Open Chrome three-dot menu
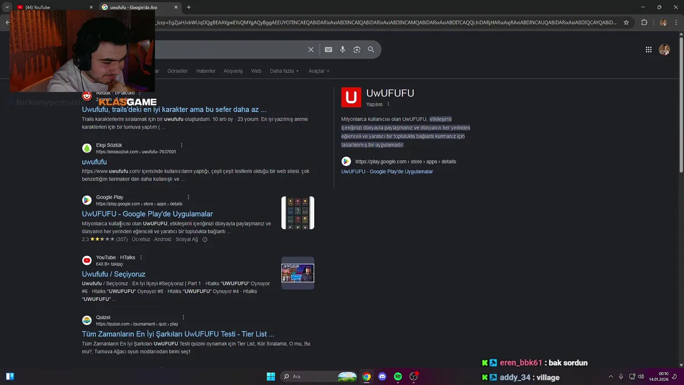The width and height of the screenshot is (684, 385). coord(676,22)
